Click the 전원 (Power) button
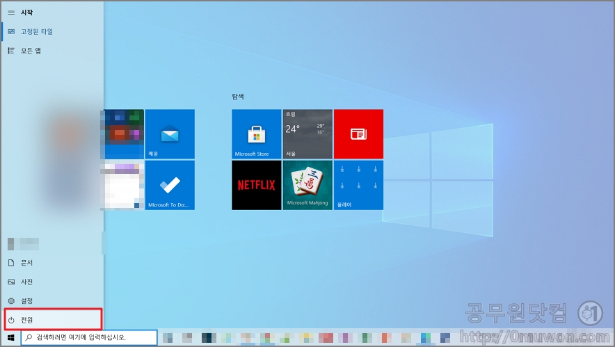The width and height of the screenshot is (615, 347). 53,320
